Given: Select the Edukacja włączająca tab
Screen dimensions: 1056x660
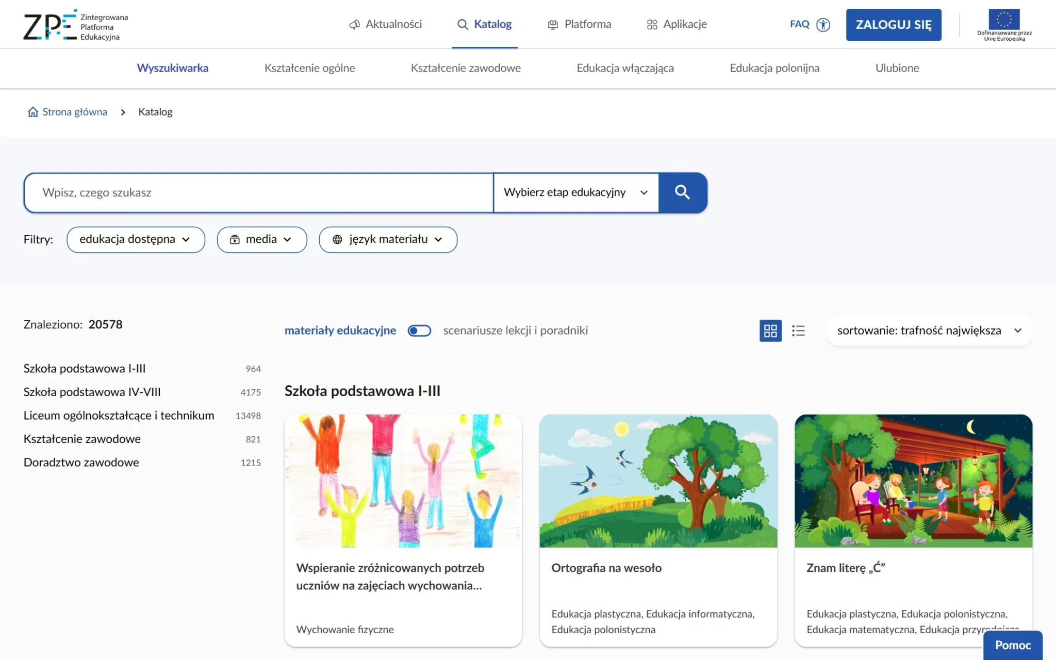Looking at the screenshot, I should click(625, 68).
